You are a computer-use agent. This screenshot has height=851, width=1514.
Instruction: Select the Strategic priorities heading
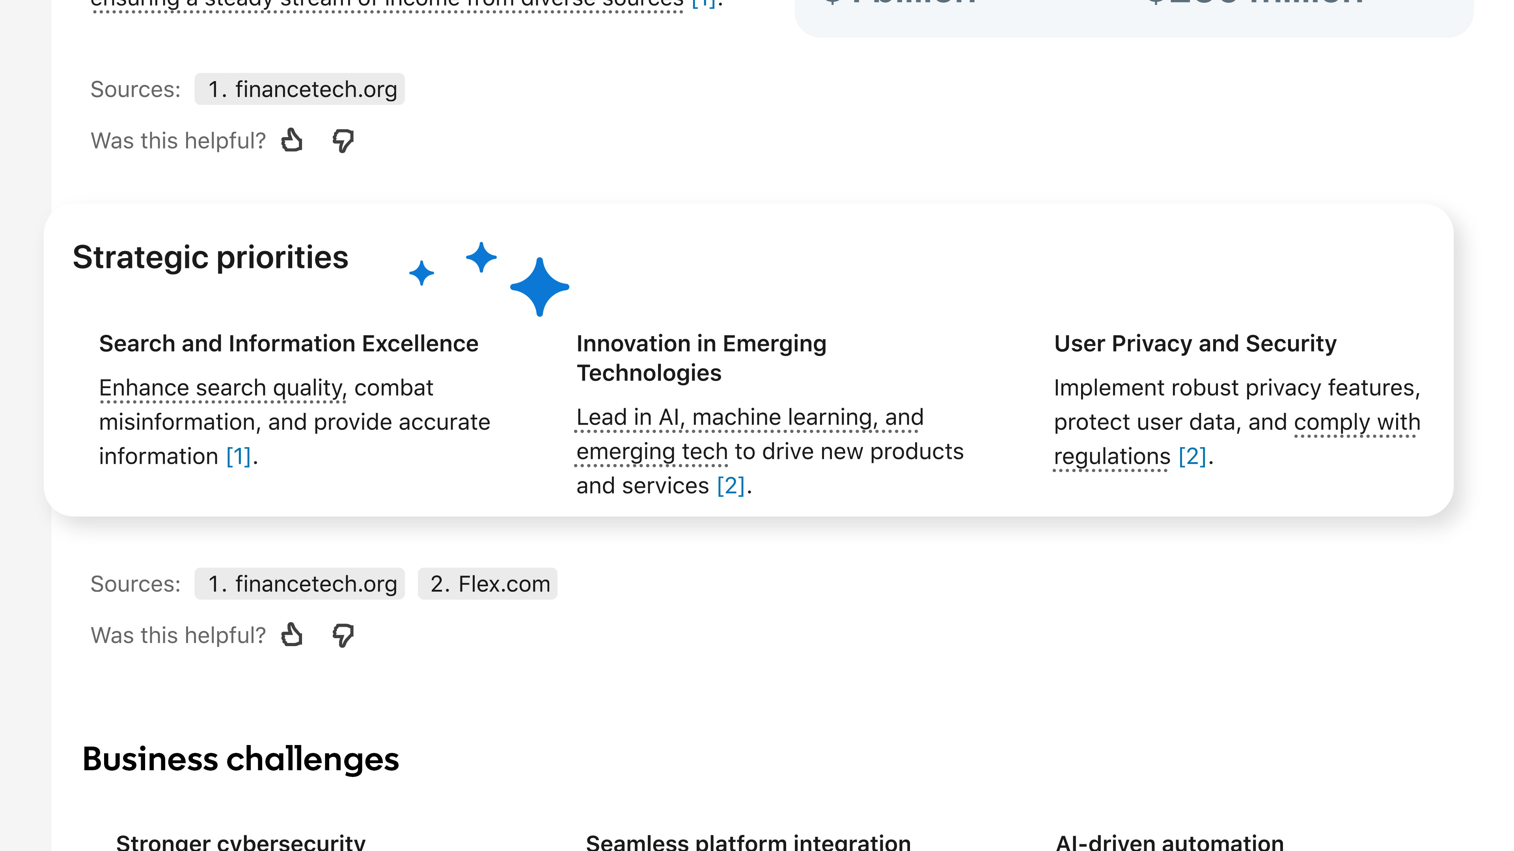211,257
